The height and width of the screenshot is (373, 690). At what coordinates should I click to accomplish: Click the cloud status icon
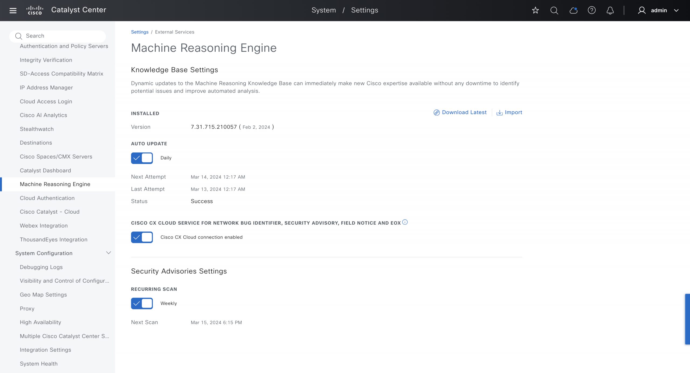[573, 10]
